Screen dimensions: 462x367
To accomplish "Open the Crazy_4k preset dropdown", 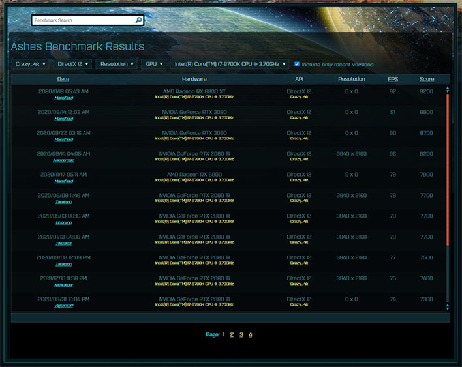I will [x=30, y=65].
